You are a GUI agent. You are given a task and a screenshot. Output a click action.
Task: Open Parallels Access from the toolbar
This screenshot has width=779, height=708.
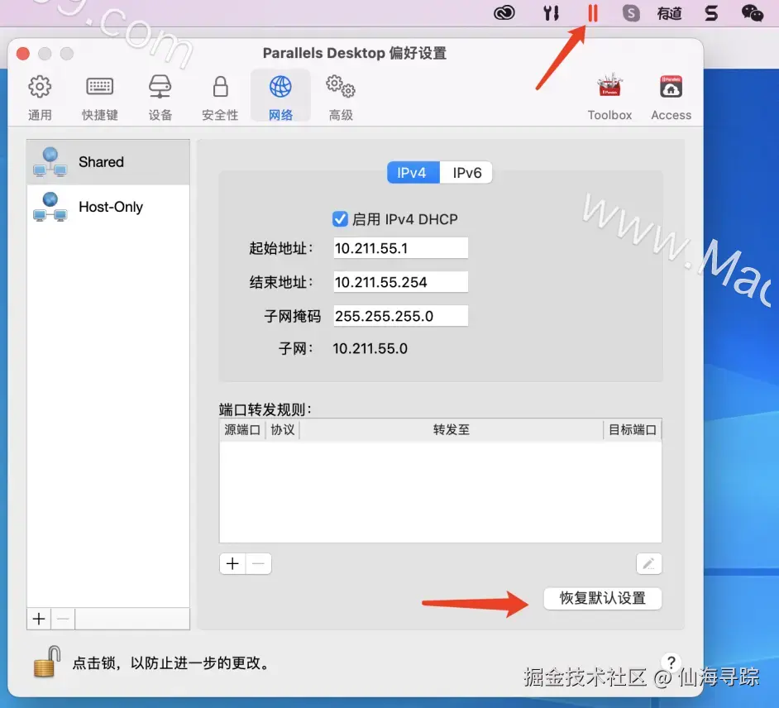tap(671, 98)
